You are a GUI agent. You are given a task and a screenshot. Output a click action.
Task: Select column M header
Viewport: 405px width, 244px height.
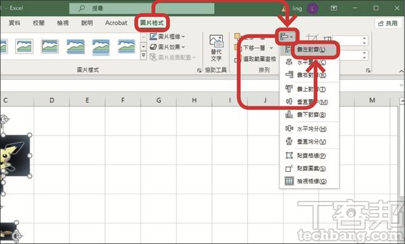tap(372, 100)
